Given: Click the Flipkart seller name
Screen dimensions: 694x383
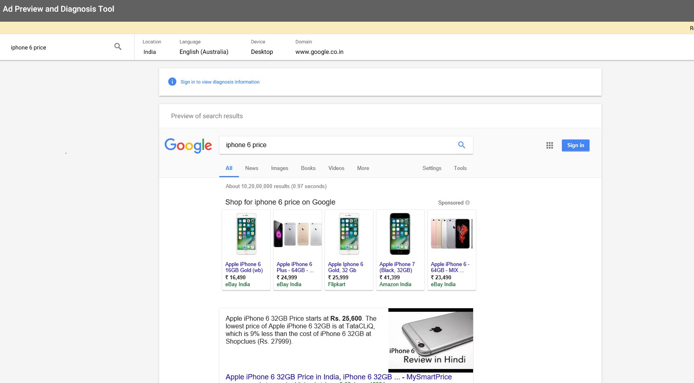Looking at the screenshot, I should pyautogui.click(x=337, y=284).
